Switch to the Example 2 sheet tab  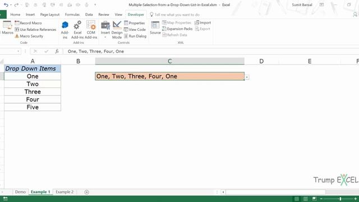coord(65,192)
